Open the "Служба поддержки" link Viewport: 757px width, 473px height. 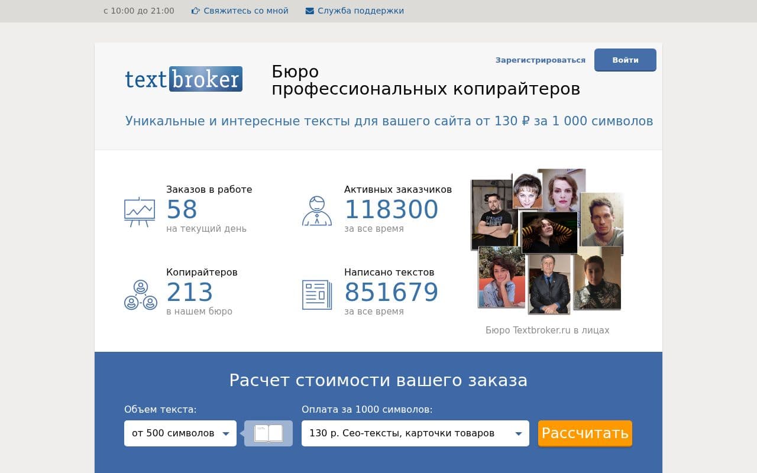(x=361, y=10)
